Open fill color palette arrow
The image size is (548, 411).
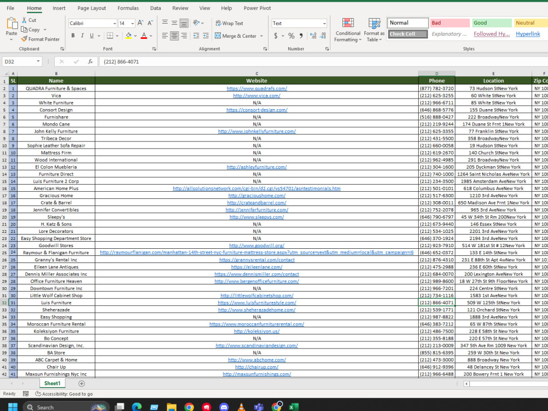click(x=135, y=36)
